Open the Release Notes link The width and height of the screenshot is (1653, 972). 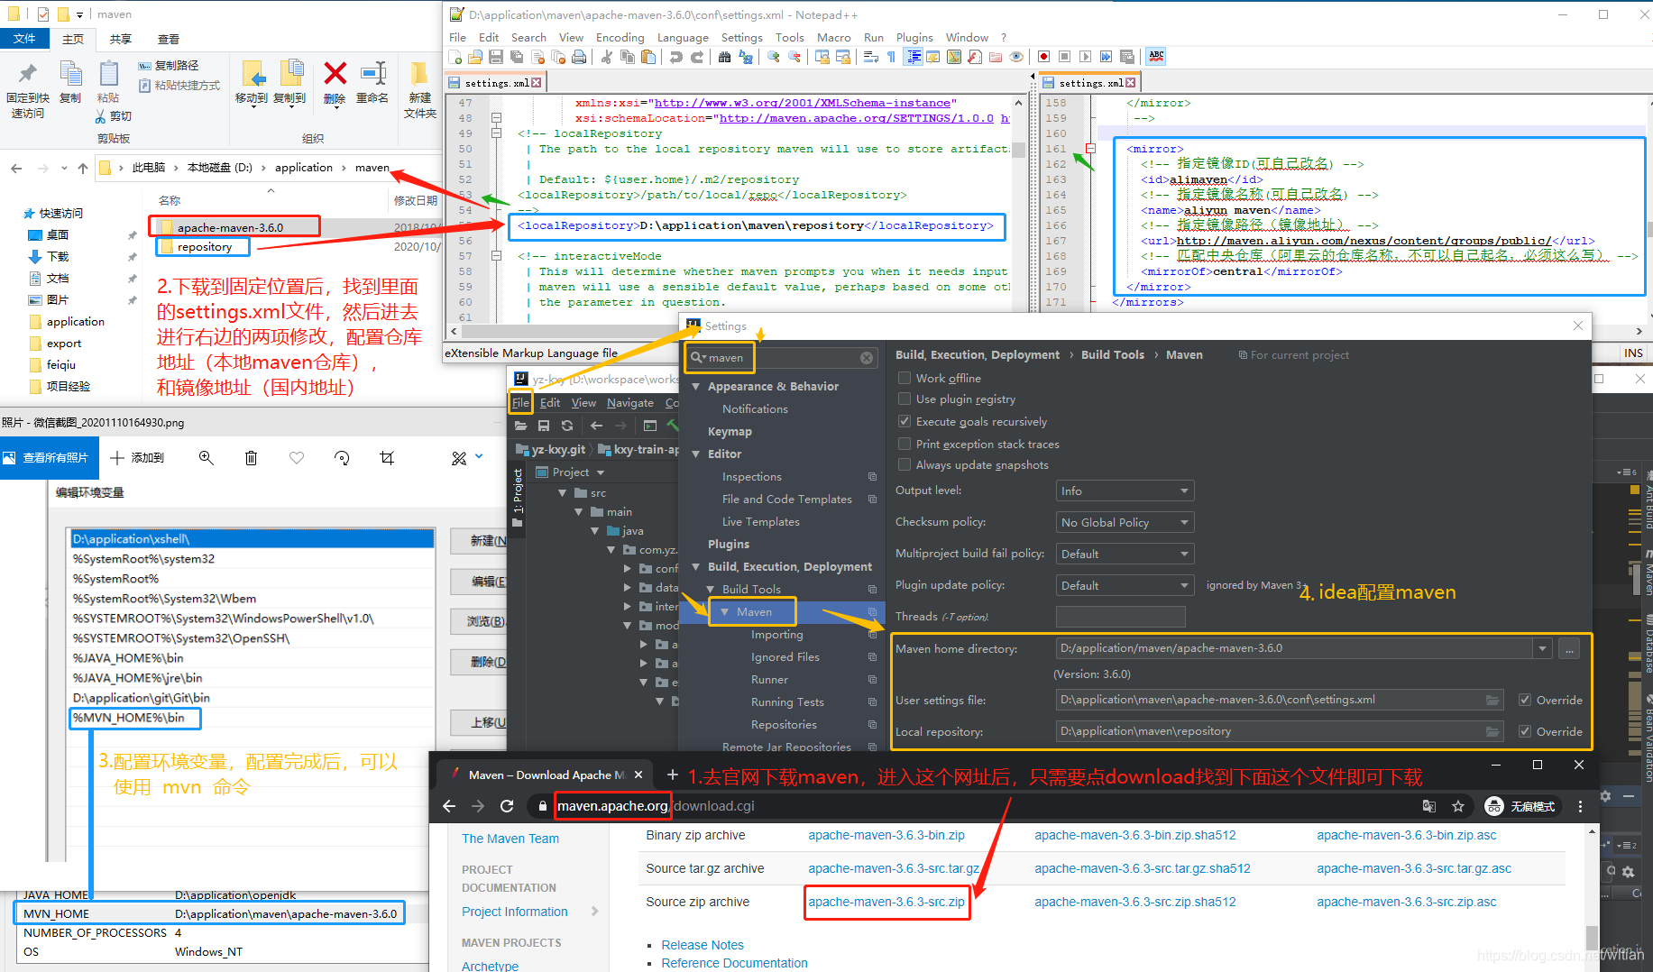click(x=703, y=945)
